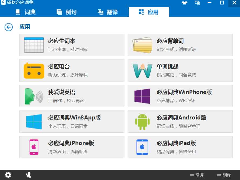Click the app logo in title bar
240x180 pixels.
pyautogui.click(x=3, y=2)
